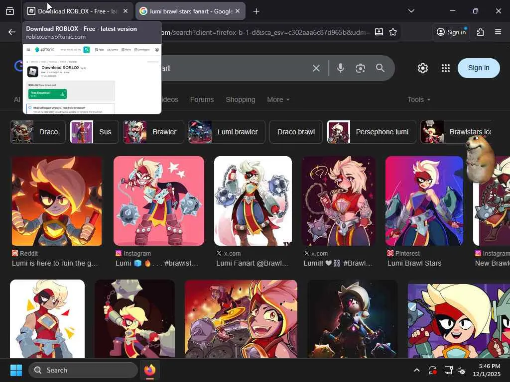The height and width of the screenshot is (382, 510).
Task: Submit search with the magnifier icon
Action: pos(380,68)
